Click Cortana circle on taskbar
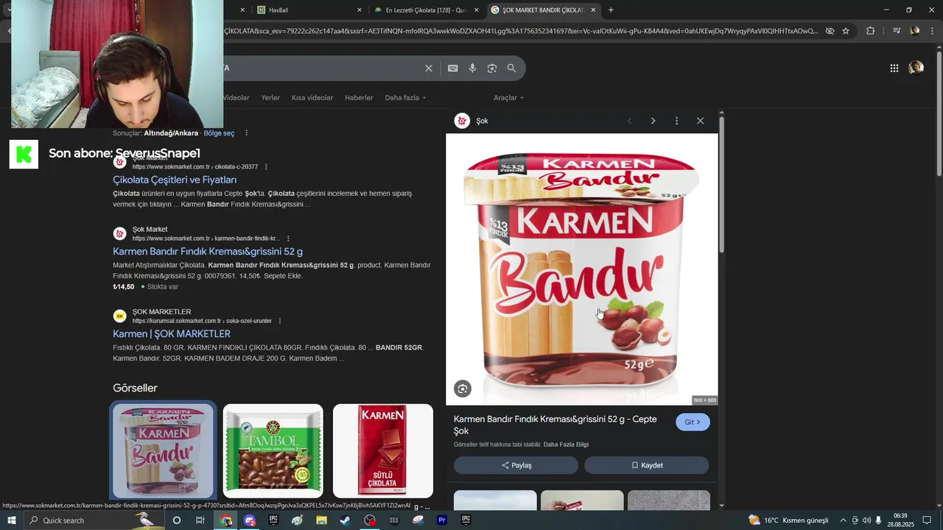943x530 pixels. point(176,520)
